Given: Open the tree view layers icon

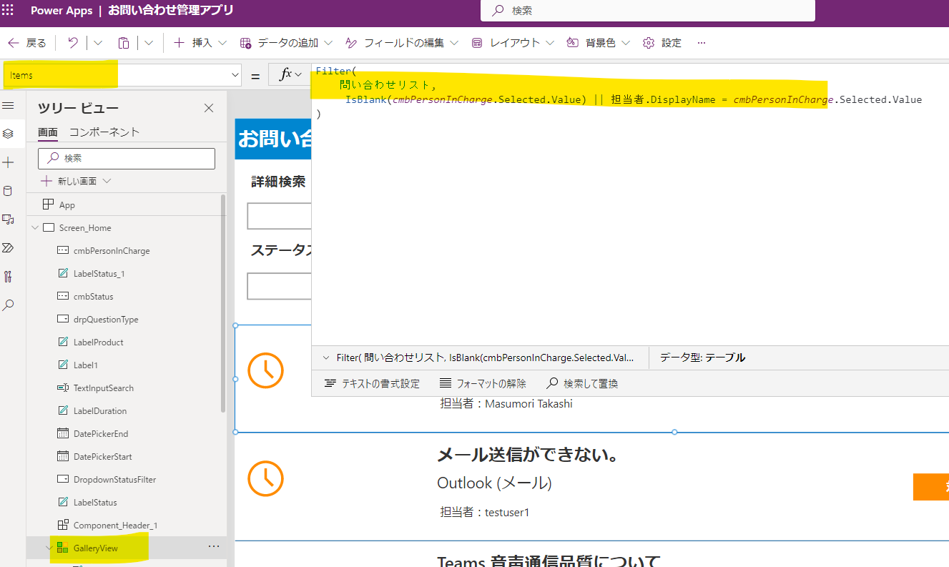Looking at the screenshot, I should pos(8,134).
